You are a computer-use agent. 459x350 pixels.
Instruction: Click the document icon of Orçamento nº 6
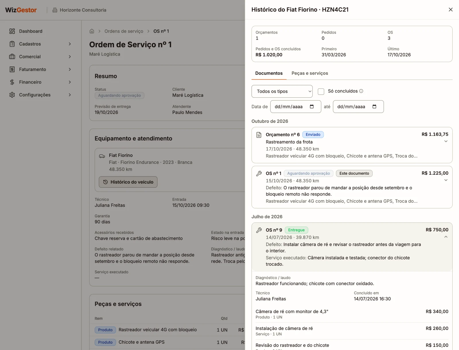tap(259, 135)
